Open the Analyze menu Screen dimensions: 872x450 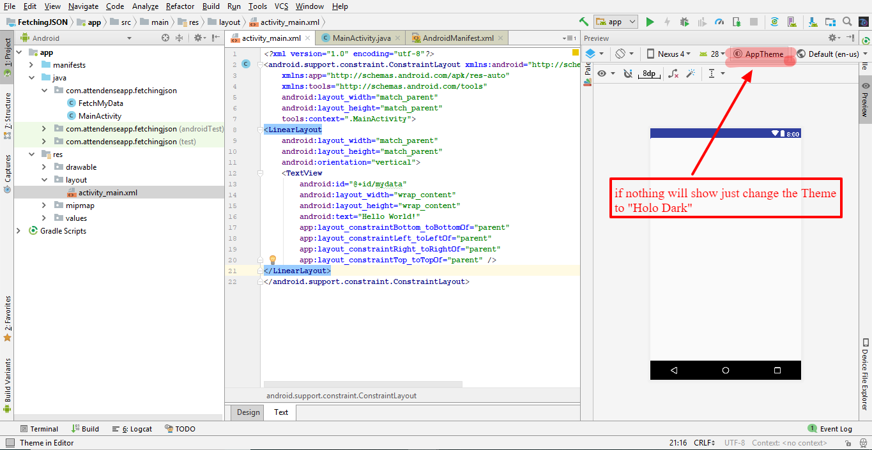[x=145, y=6]
